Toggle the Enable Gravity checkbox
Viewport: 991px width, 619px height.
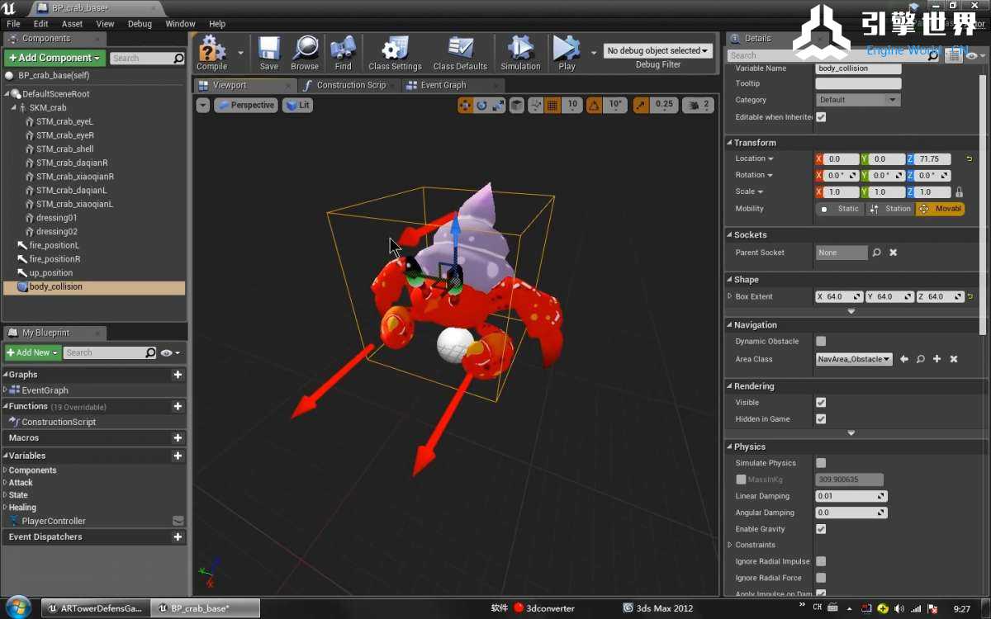point(821,529)
